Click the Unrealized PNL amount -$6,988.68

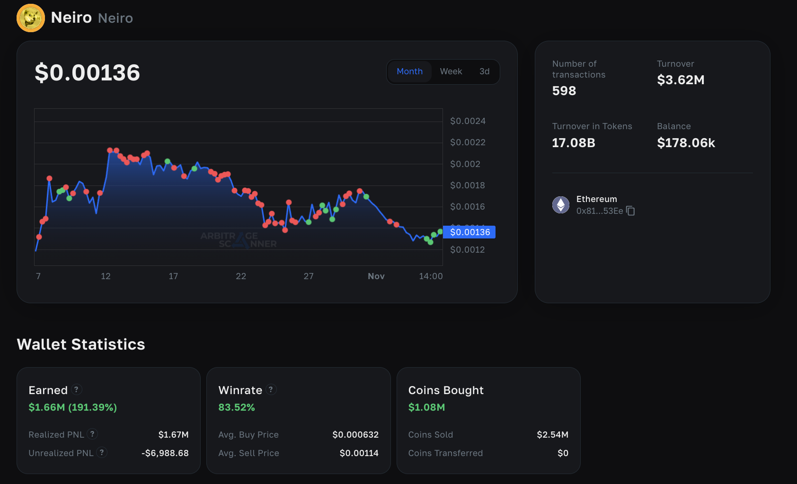[x=165, y=453]
